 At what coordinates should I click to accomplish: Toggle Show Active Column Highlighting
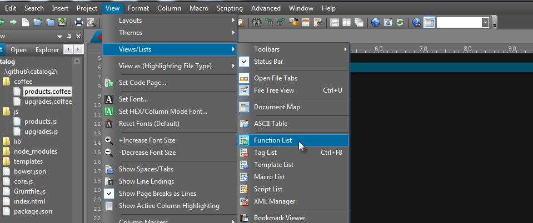[x=169, y=206]
